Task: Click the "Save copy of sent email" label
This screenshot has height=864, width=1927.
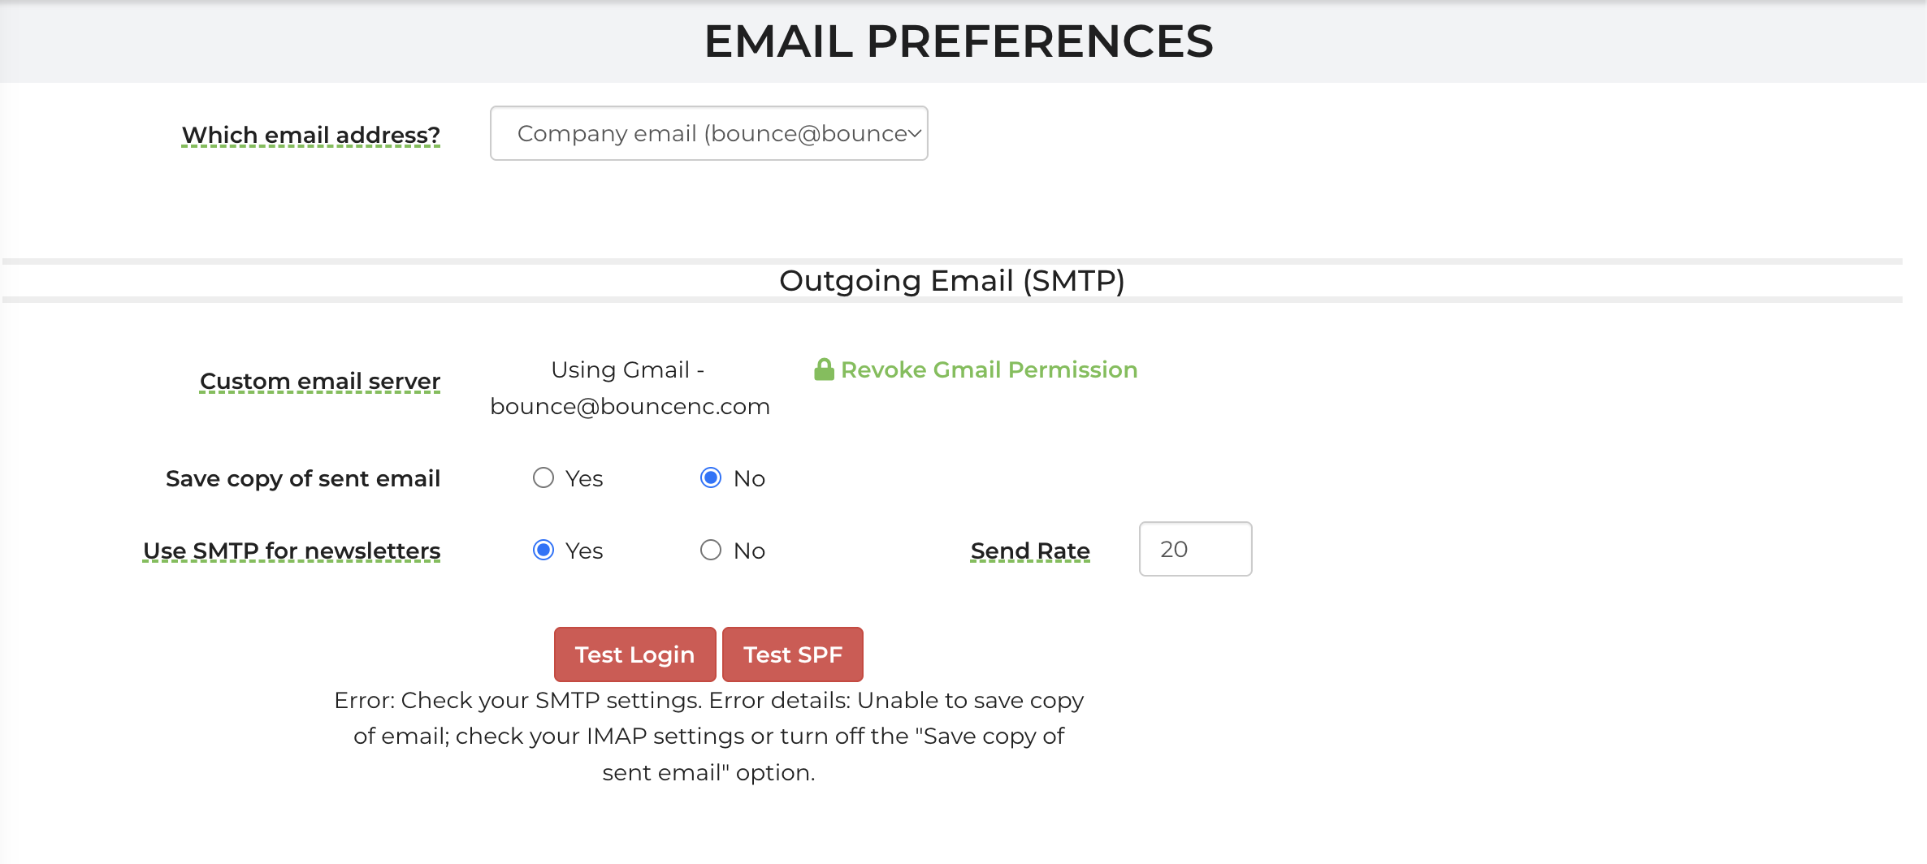Action: coord(303,478)
